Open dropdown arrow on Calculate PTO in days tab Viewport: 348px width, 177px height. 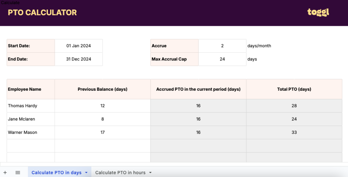pyautogui.click(x=86, y=173)
